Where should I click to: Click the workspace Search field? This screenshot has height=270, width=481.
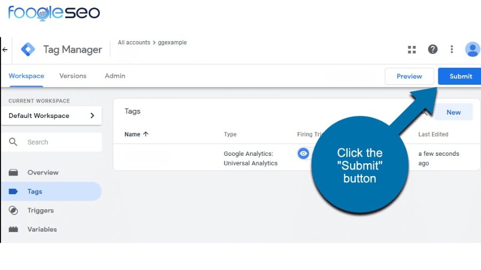(x=51, y=142)
